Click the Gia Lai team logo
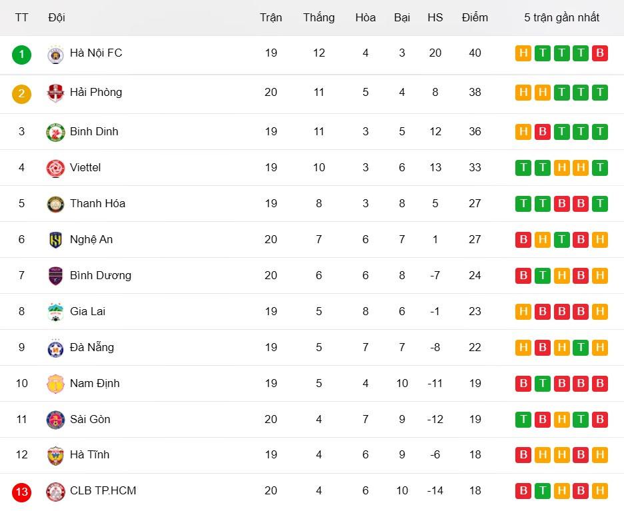The height and width of the screenshot is (511, 624). coord(55,312)
